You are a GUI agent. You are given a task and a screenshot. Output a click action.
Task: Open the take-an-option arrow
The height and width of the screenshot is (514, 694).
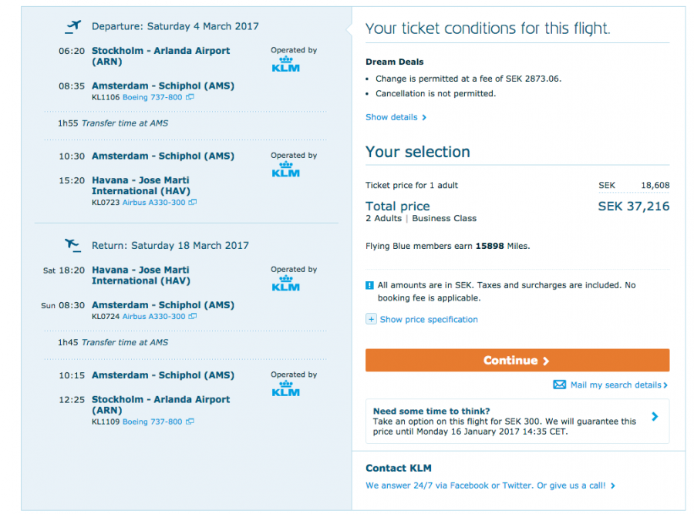click(x=655, y=417)
